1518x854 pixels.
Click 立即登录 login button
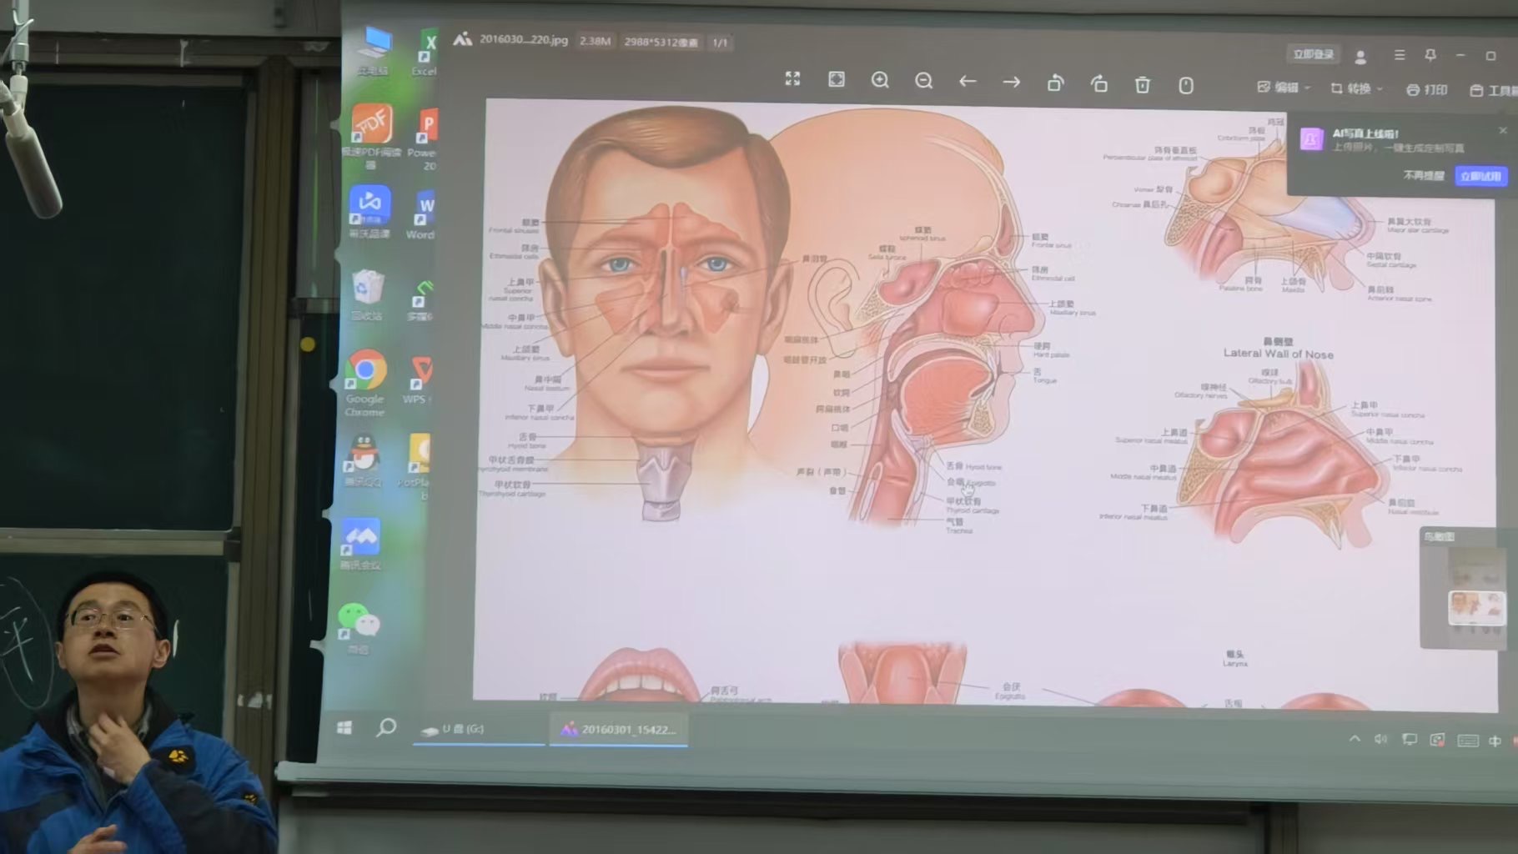(1313, 55)
